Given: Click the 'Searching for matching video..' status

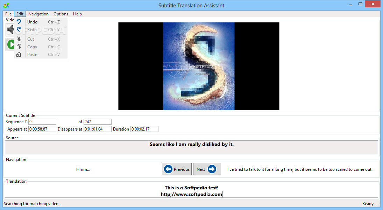Looking at the screenshot, I should point(32,204).
